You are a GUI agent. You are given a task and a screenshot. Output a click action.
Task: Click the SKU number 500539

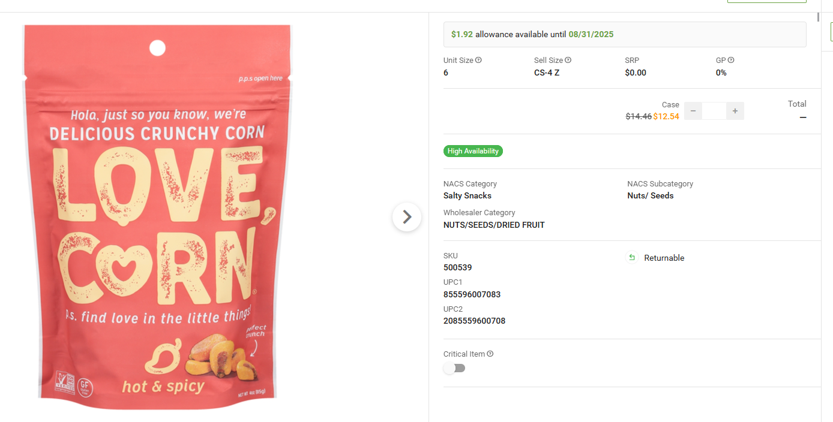click(x=458, y=267)
